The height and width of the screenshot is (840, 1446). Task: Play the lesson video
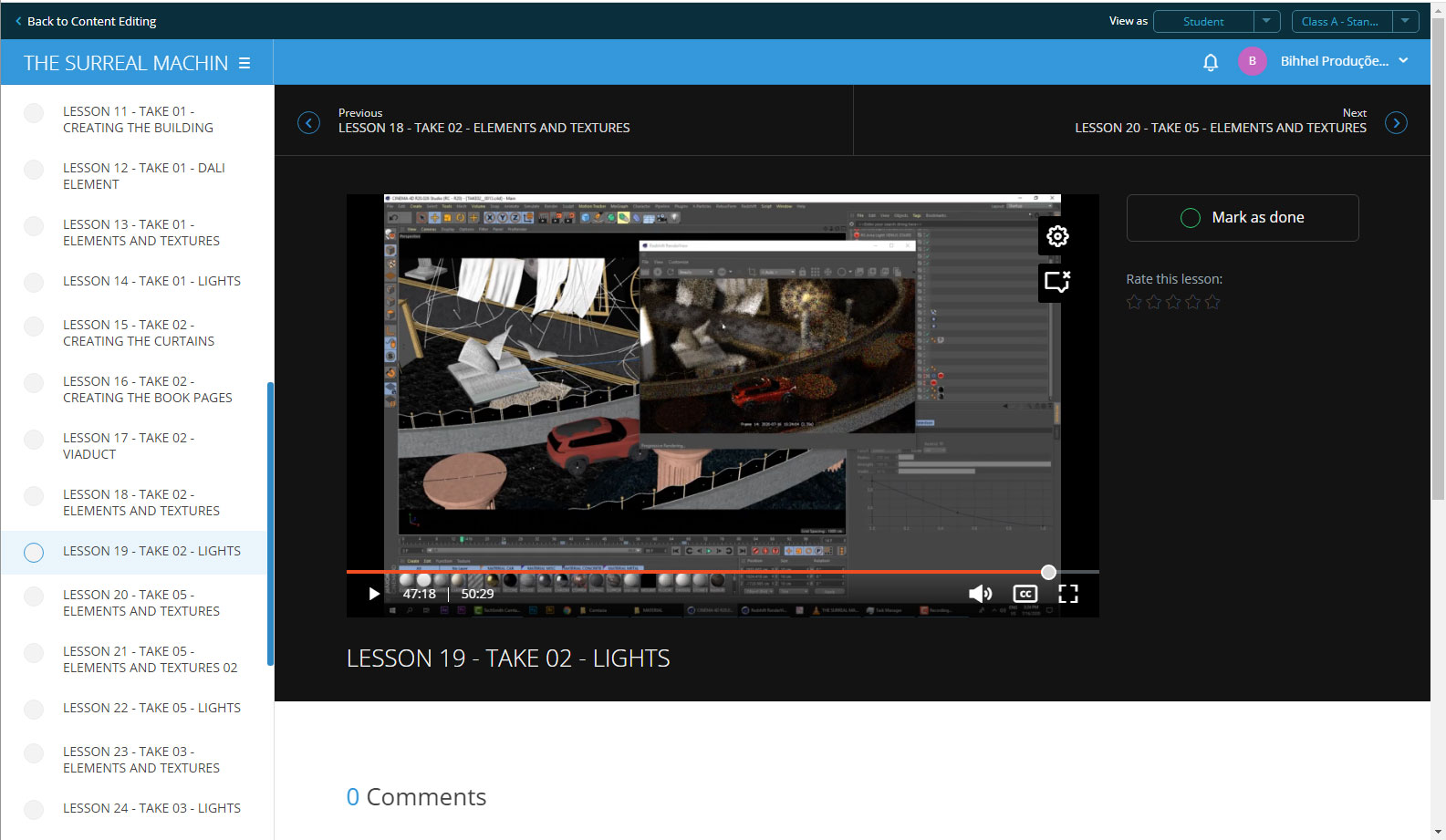point(373,594)
